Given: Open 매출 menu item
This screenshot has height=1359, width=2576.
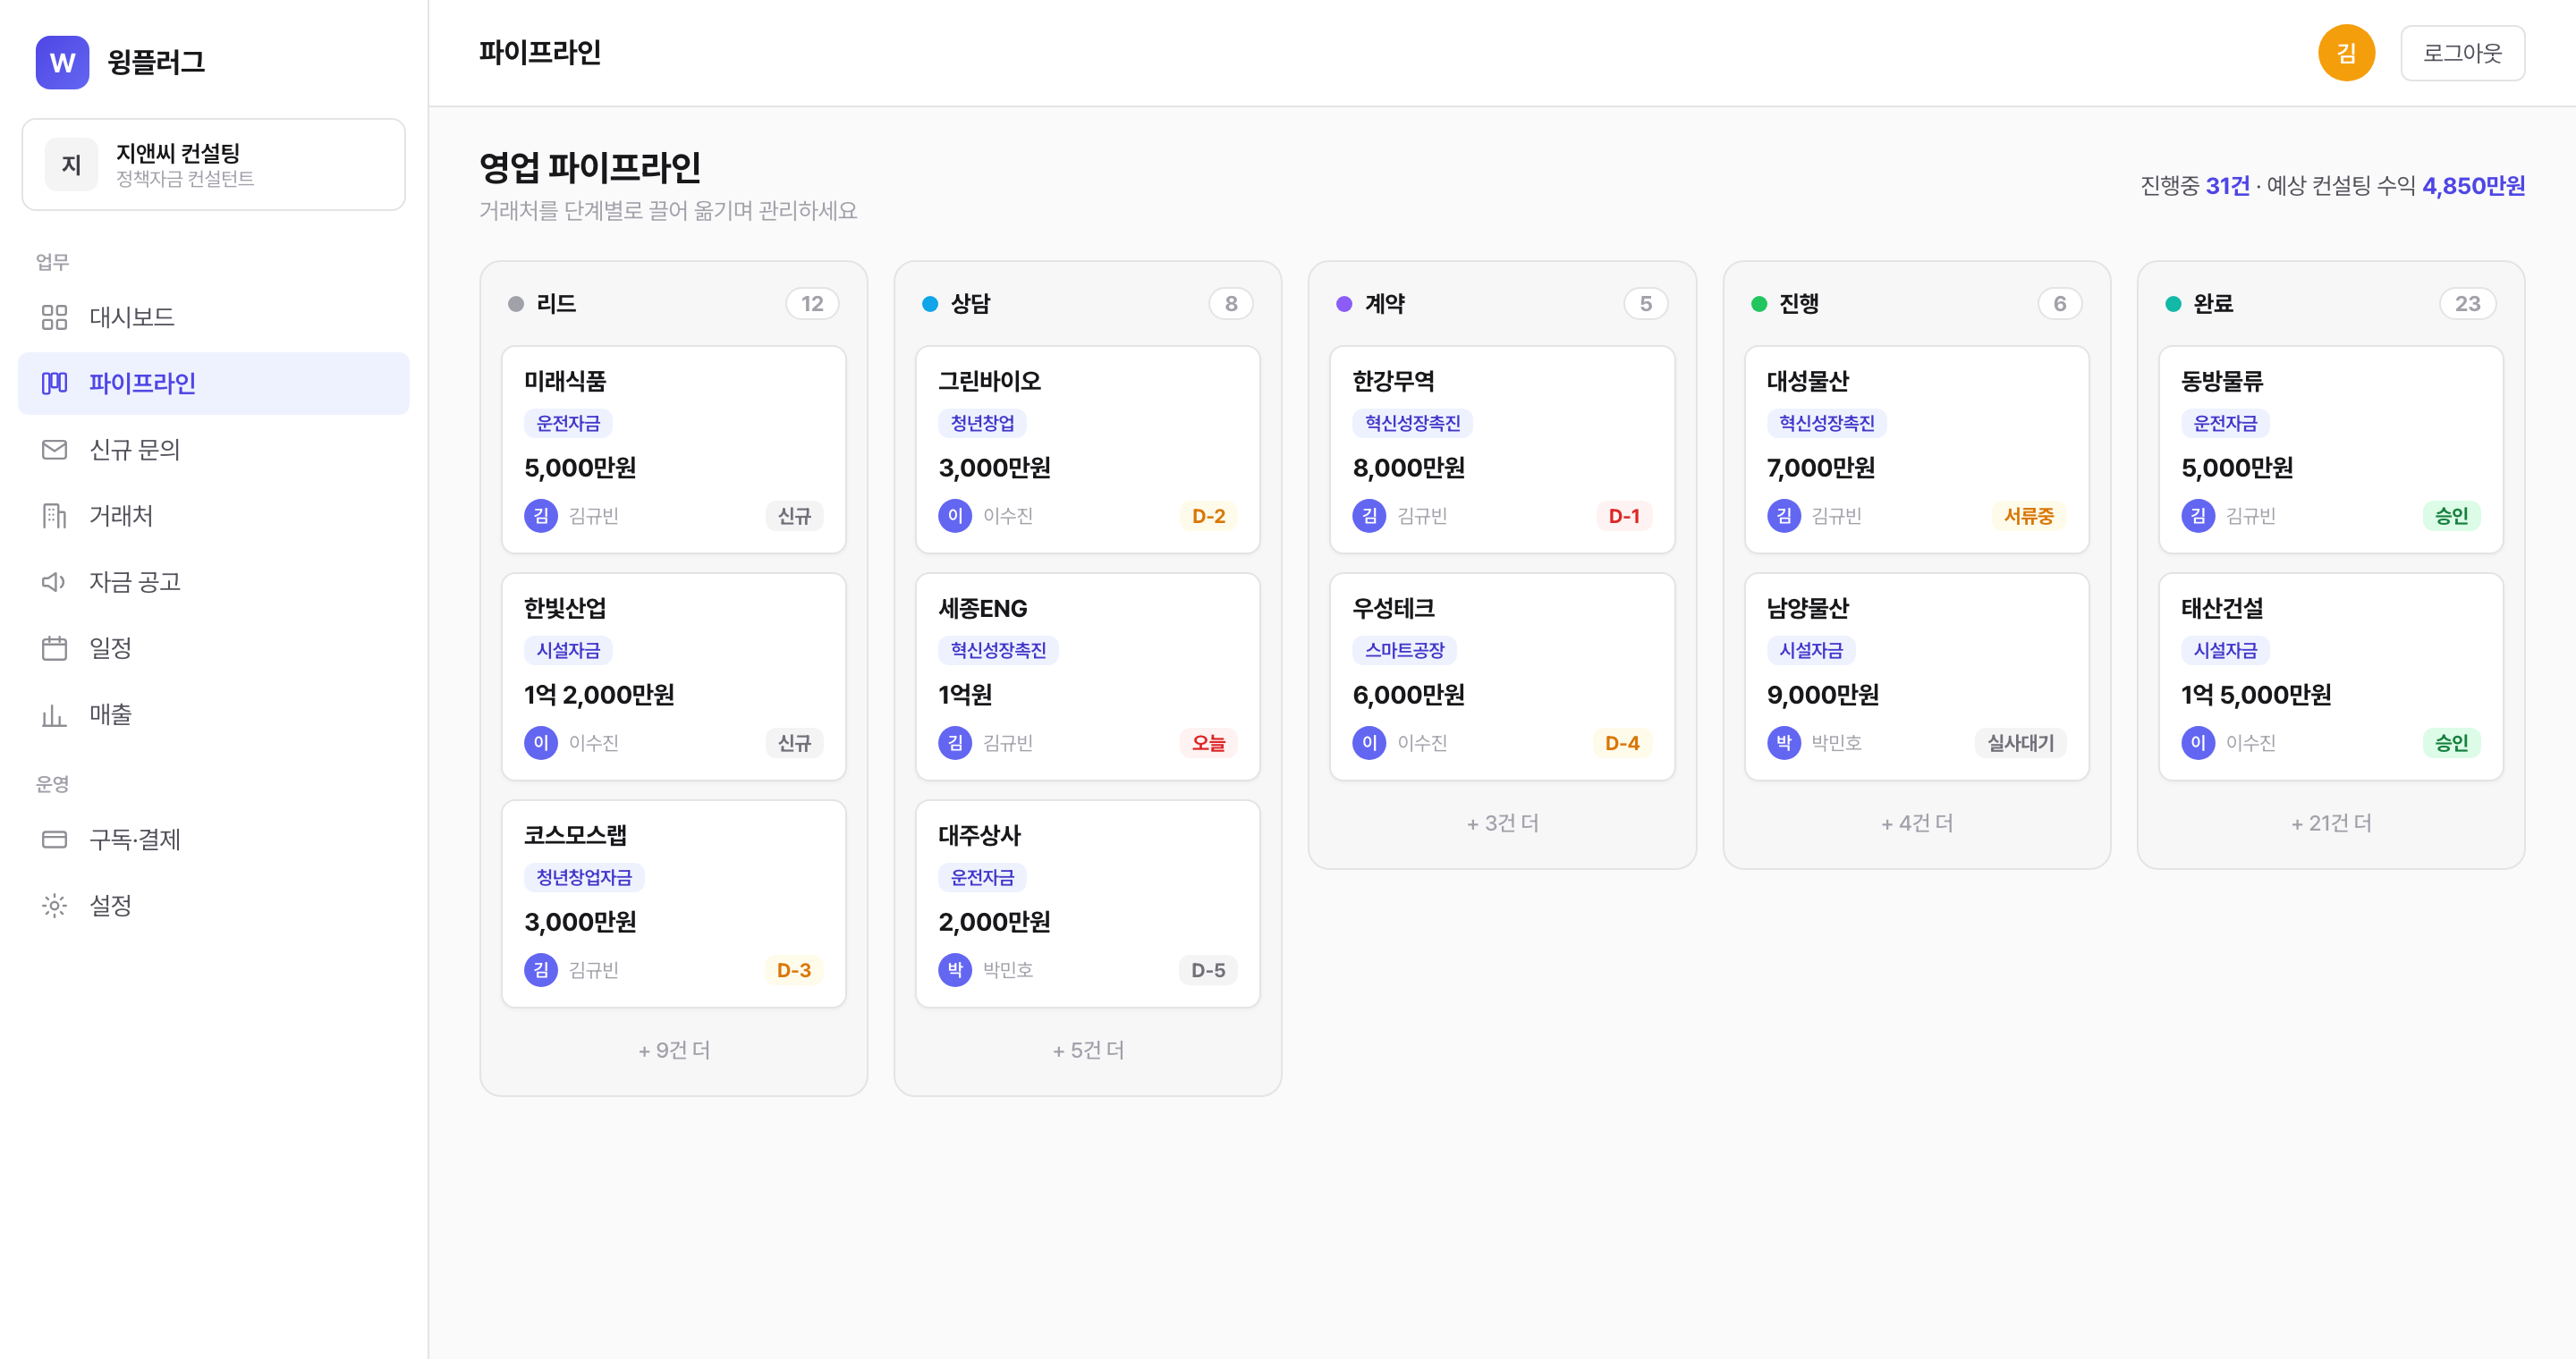Looking at the screenshot, I should tap(214, 714).
